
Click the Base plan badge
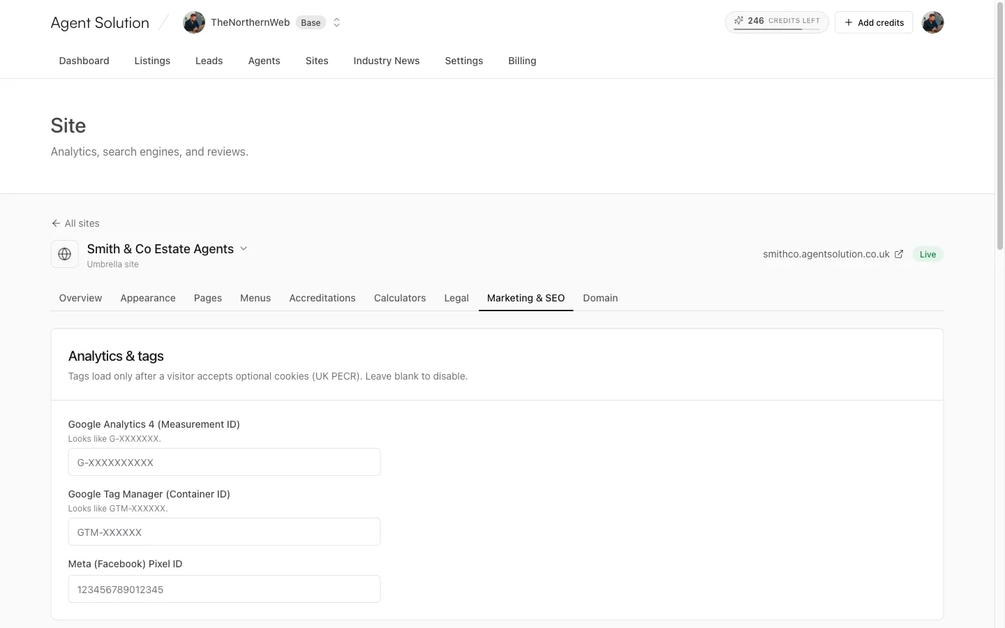(x=311, y=22)
